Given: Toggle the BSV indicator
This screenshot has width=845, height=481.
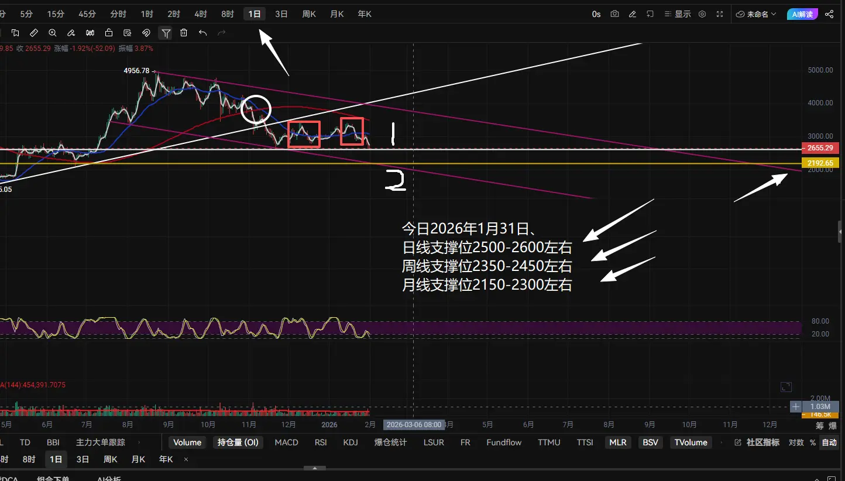Looking at the screenshot, I should (x=650, y=442).
